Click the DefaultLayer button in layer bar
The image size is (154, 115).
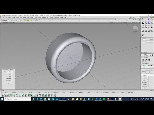click(5, 21)
